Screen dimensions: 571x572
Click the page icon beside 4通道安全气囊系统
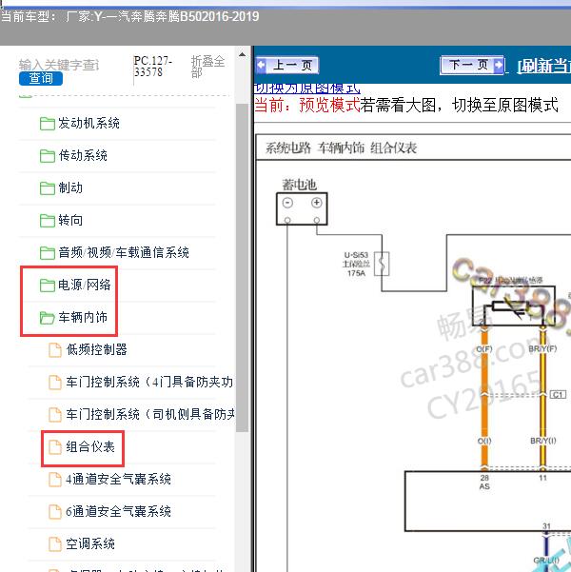[x=55, y=480]
